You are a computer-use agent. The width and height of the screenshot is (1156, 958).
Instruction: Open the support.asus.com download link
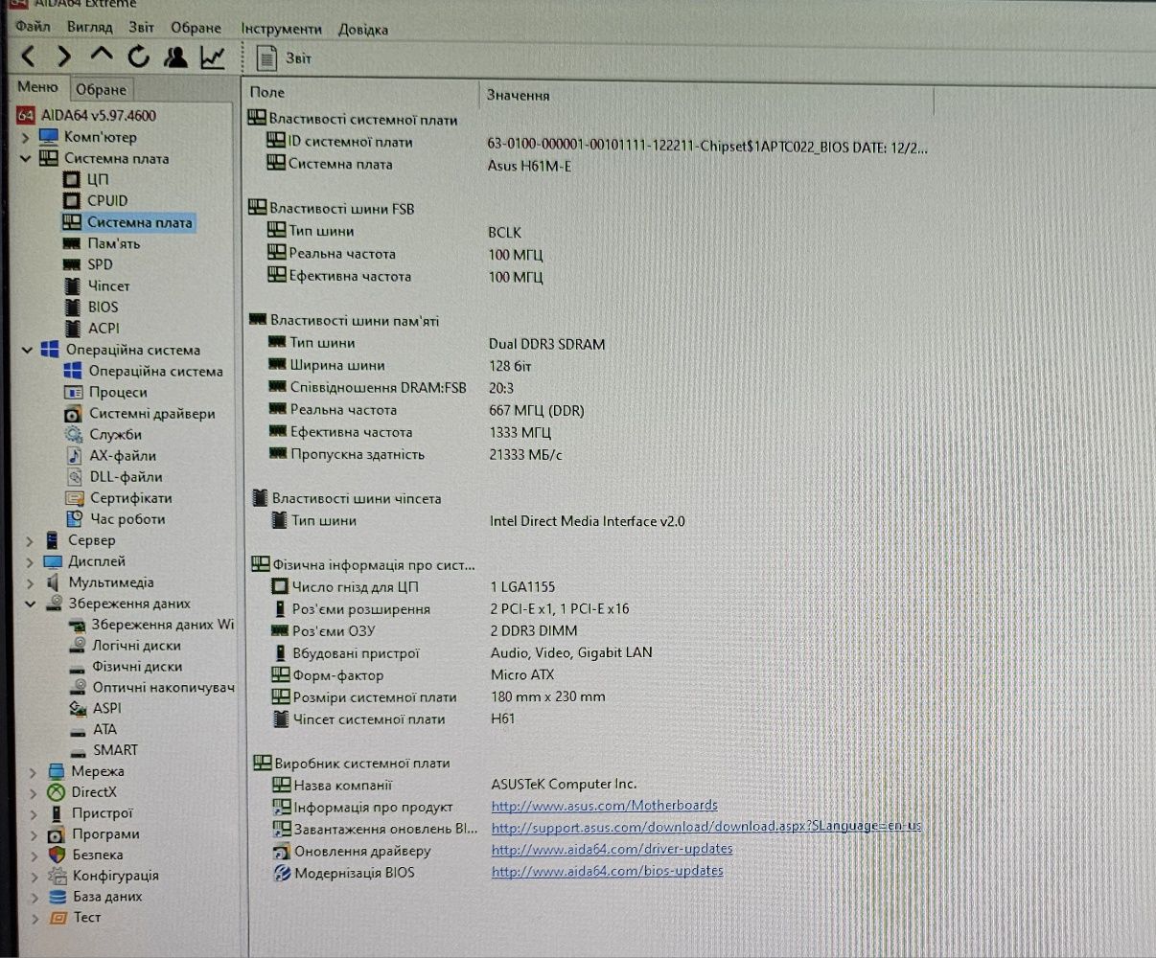tap(706, 827)
